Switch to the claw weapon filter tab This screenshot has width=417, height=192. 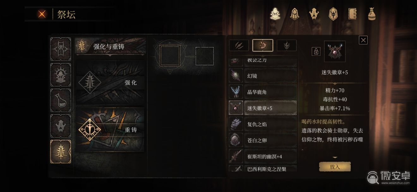pyautogui.click(x=239, y=45)
